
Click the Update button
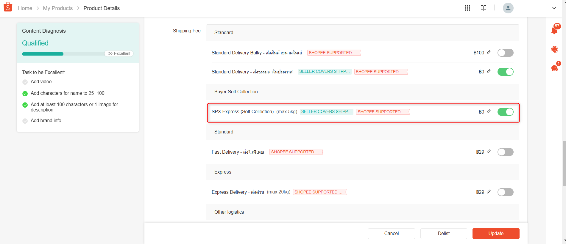coord(496,233)
